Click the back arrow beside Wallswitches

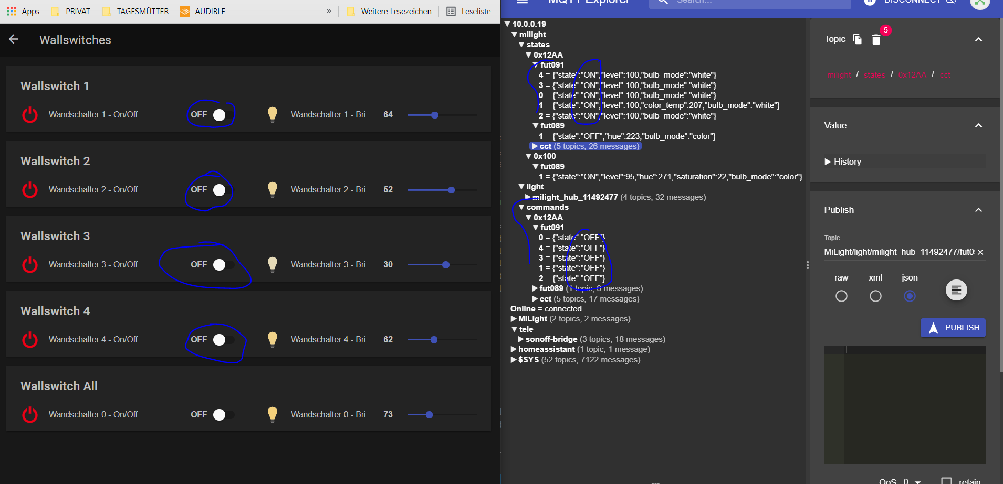click(14, 39)
